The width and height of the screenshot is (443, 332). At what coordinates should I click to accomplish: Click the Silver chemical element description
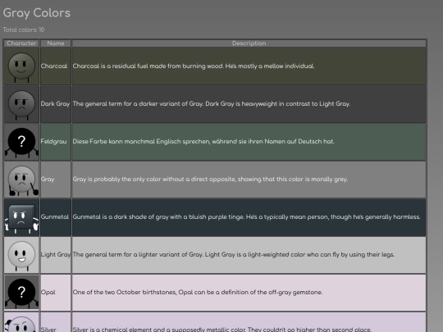pyautogui.click(x=222, y=330)
